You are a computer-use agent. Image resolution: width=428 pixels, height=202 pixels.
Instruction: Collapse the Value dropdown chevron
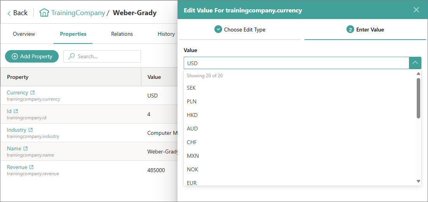pyautogui.click(x=415, y=63)
